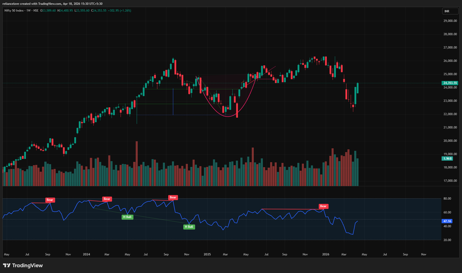
Task: Click the 60.00 RSI axis label
Action: [447, 213]
